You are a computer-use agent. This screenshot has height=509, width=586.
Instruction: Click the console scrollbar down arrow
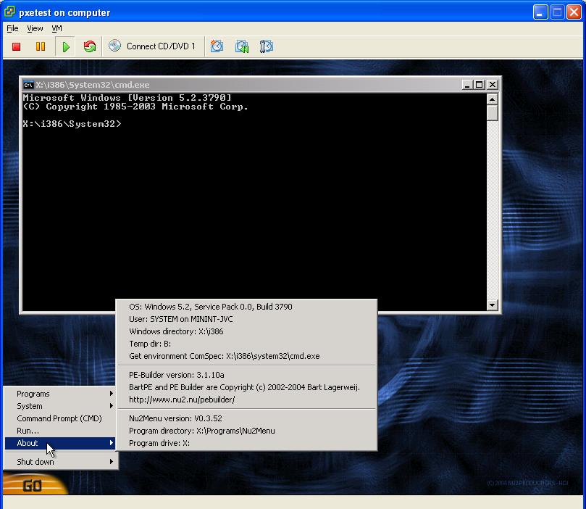[492, 305]
